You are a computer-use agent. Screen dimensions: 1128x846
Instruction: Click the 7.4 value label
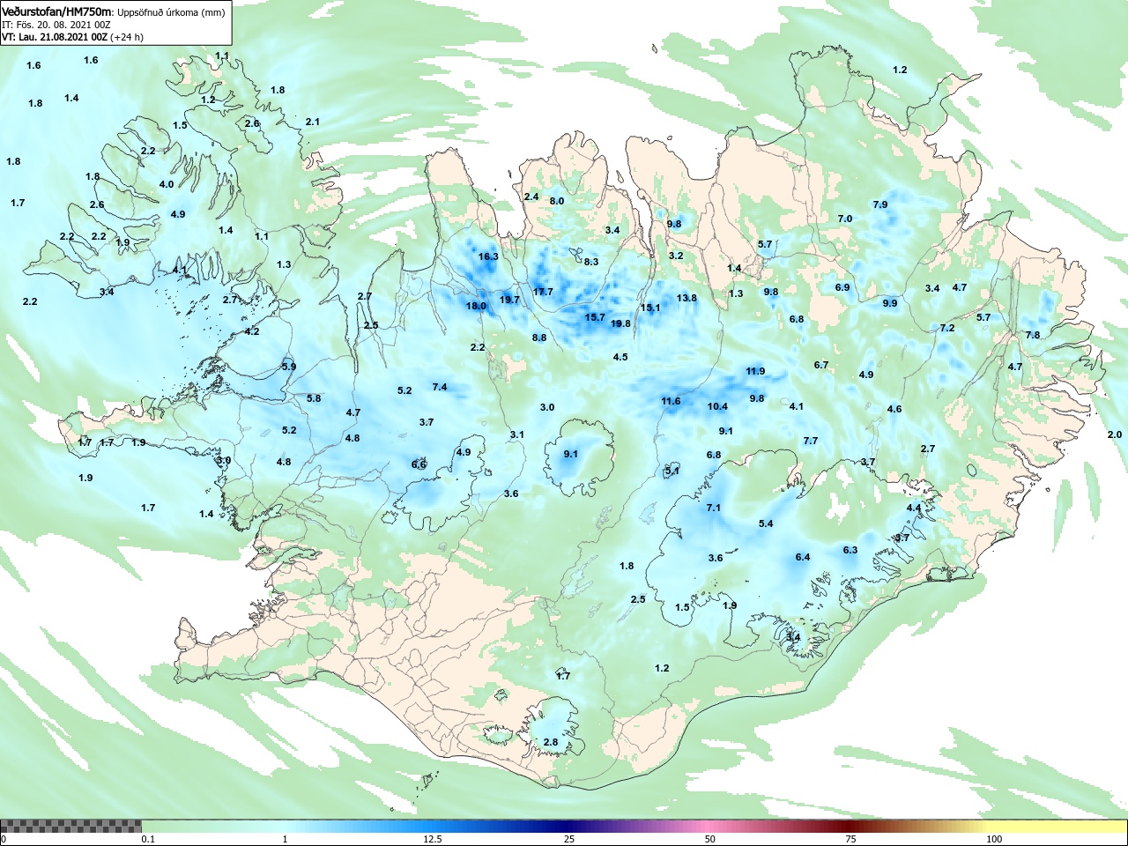coord(440,387)
